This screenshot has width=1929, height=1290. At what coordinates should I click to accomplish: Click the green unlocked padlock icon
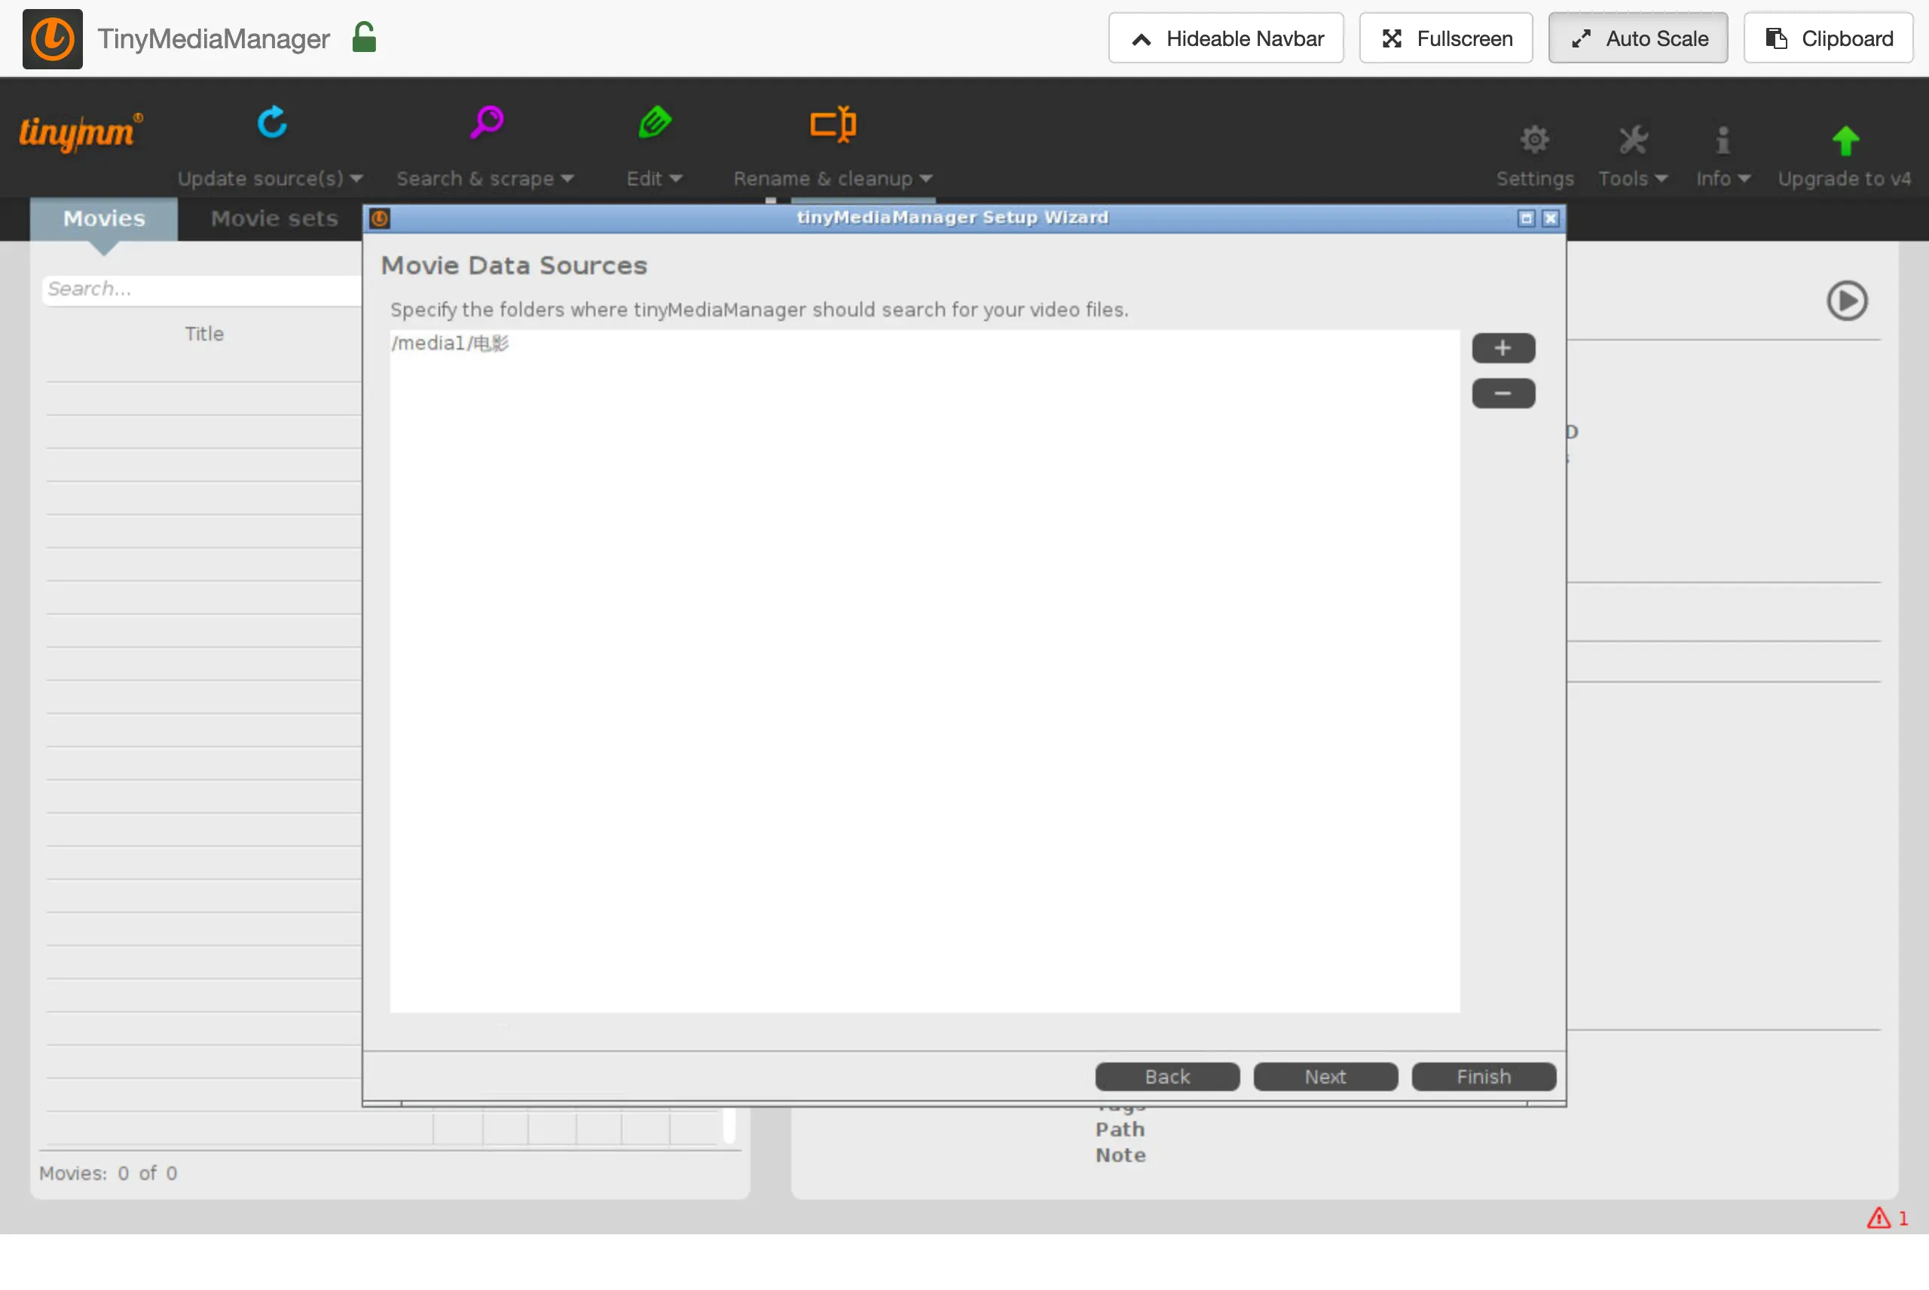click(x=364, y=38)
